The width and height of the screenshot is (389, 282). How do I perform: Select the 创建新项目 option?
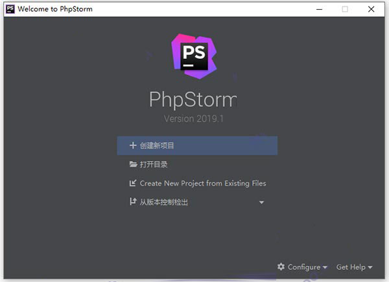197,146
